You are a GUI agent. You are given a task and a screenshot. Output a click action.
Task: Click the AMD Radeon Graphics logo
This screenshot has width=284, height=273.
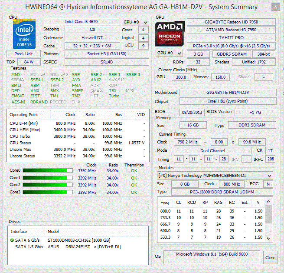point(170,33)
